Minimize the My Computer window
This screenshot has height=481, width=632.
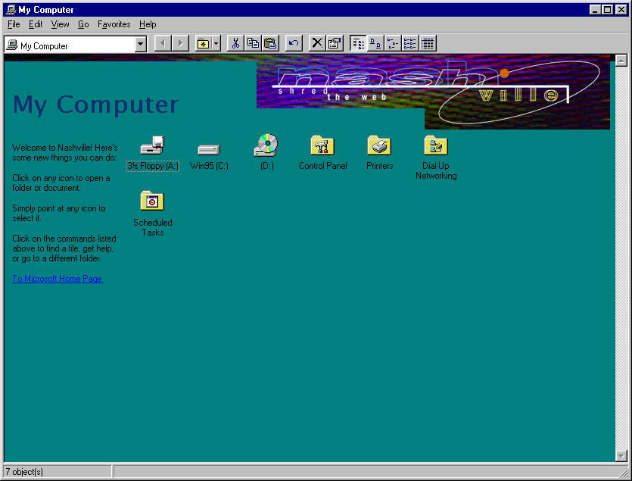(x=594, y=9)
